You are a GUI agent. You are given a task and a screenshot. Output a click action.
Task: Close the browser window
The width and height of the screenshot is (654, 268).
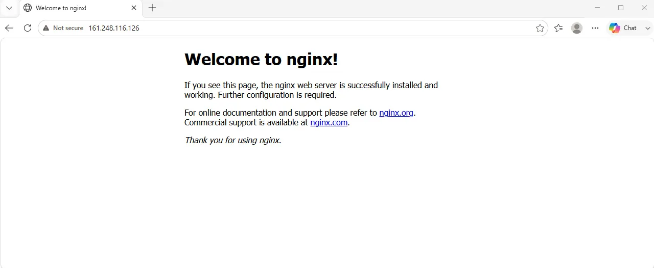644,8
